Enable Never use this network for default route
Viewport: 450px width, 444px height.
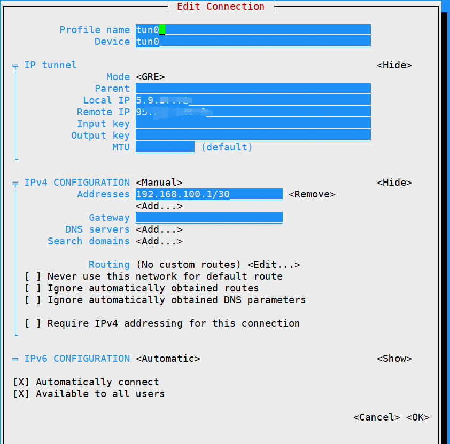(x=33, y=276)
